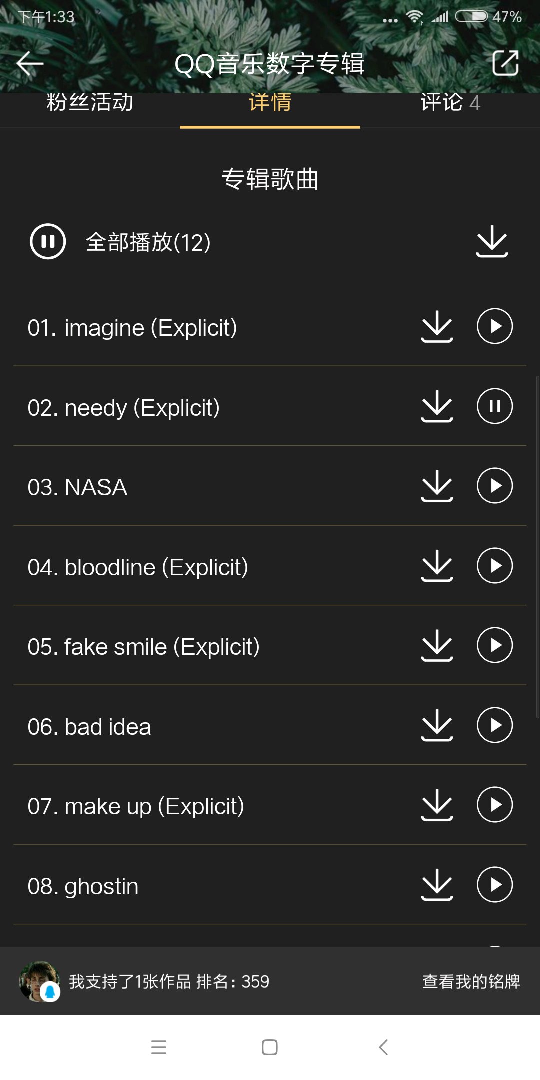
Task: Download 04 bloodline (Explicit)
Action: (437, 566)
